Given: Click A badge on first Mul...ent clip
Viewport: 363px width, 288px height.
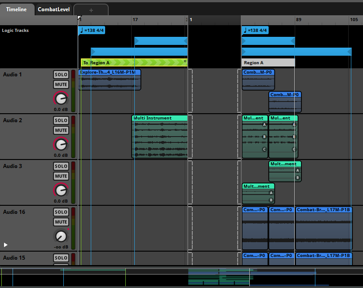Looking at the screenshot, I should coord(264,124).
